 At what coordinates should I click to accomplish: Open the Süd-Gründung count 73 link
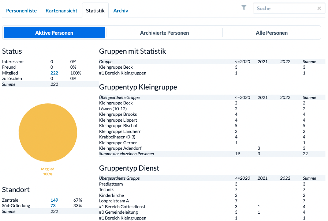pyautogui.click(x=53, y=206)
